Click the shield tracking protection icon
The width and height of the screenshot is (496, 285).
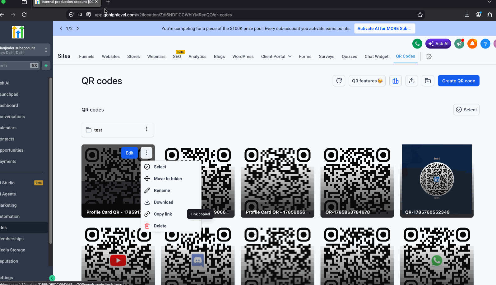click(x=71, y=15)
